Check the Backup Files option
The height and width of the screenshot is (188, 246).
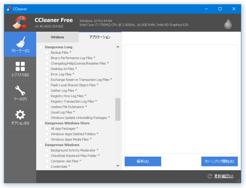pos(47,53)
